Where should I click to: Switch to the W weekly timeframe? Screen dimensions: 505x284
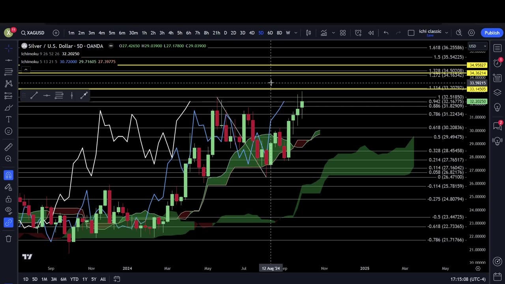click(x=288, y=33)
